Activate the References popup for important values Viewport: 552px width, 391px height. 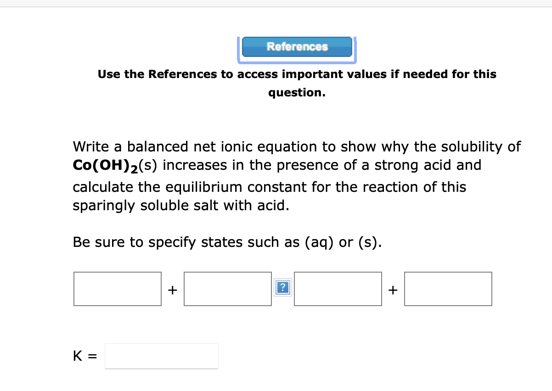point(297,47)
